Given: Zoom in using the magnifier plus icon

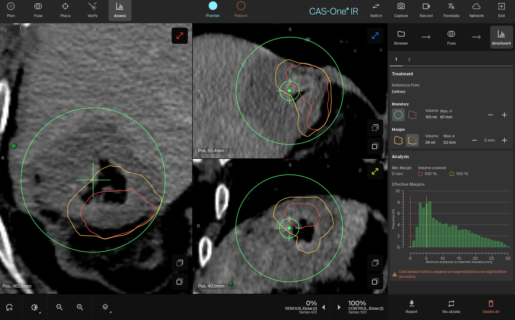Looking at the screenshot, I should 80,307.
